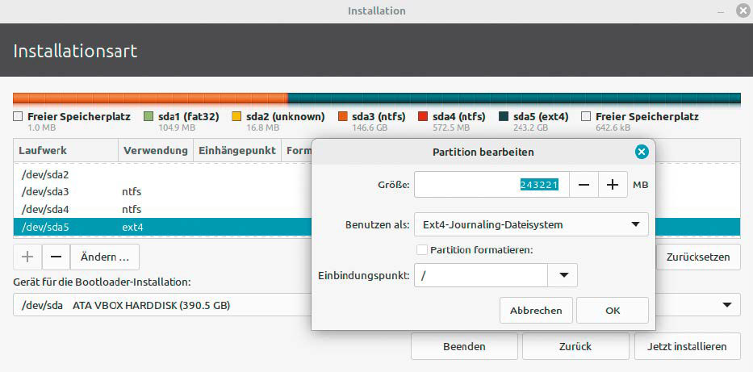Close the Partition bearbeiten dialog

tap(642, 153)
